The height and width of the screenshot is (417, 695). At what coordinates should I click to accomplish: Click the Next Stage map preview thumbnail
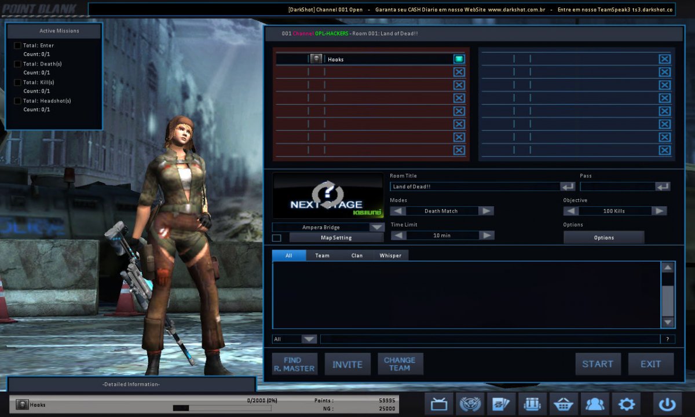328,196
